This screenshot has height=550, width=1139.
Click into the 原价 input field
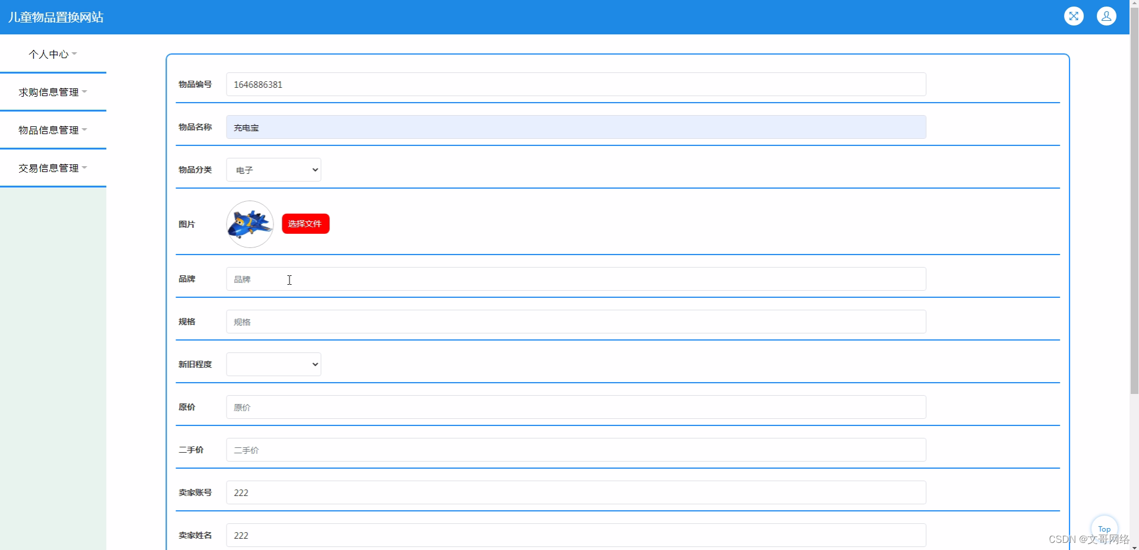pos(576,407)
